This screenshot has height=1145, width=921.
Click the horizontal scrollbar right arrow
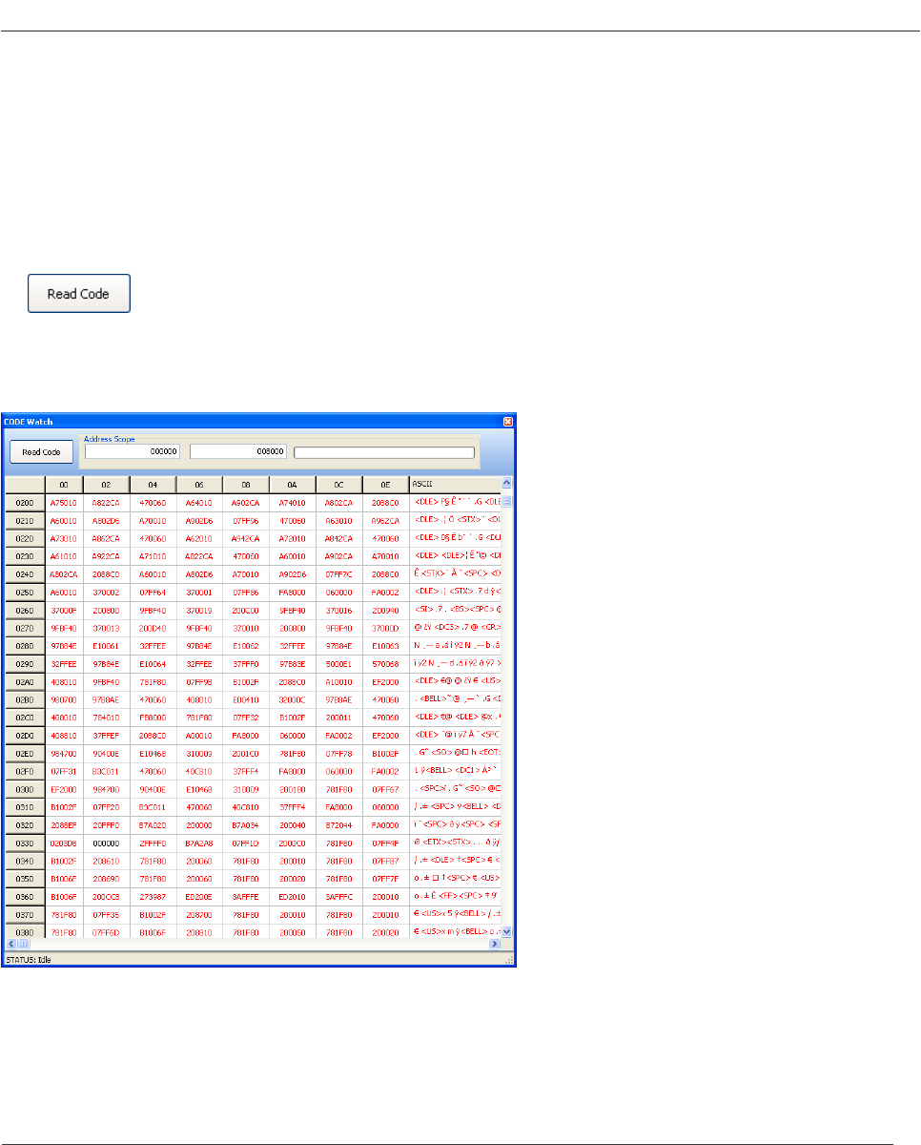coord(495,944)
